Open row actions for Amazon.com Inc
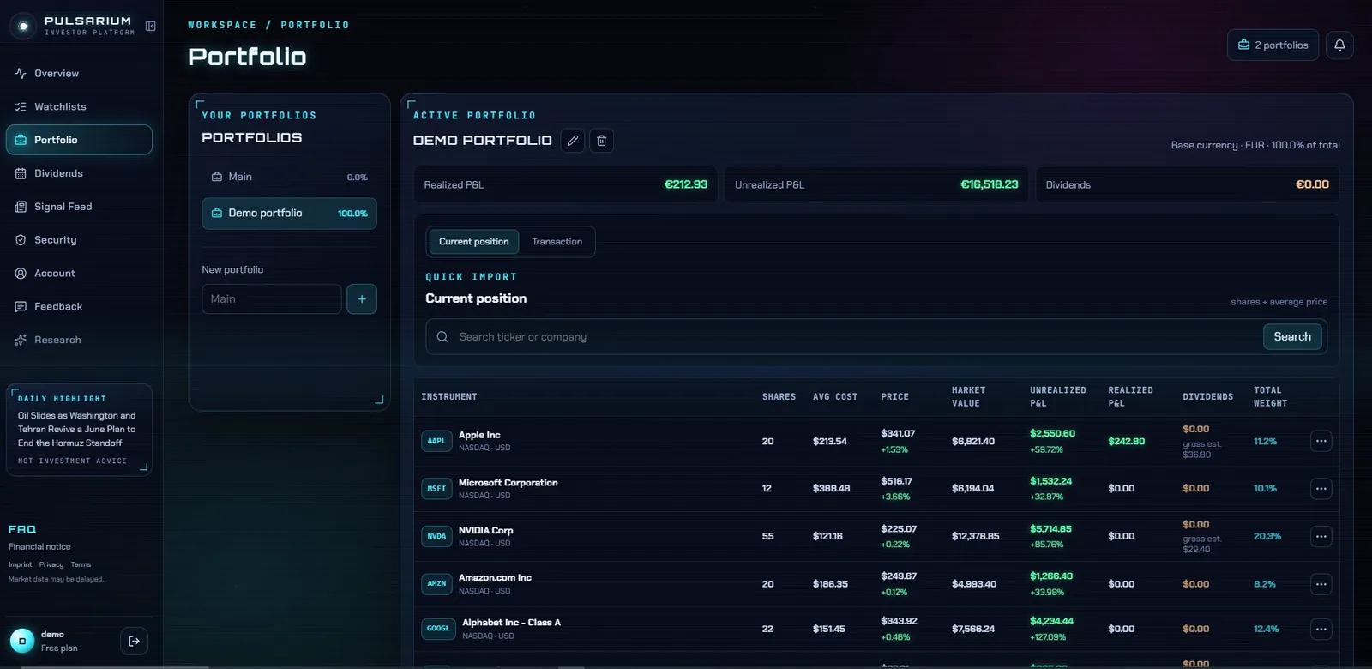1372x669 pixels. (1321, 584)
